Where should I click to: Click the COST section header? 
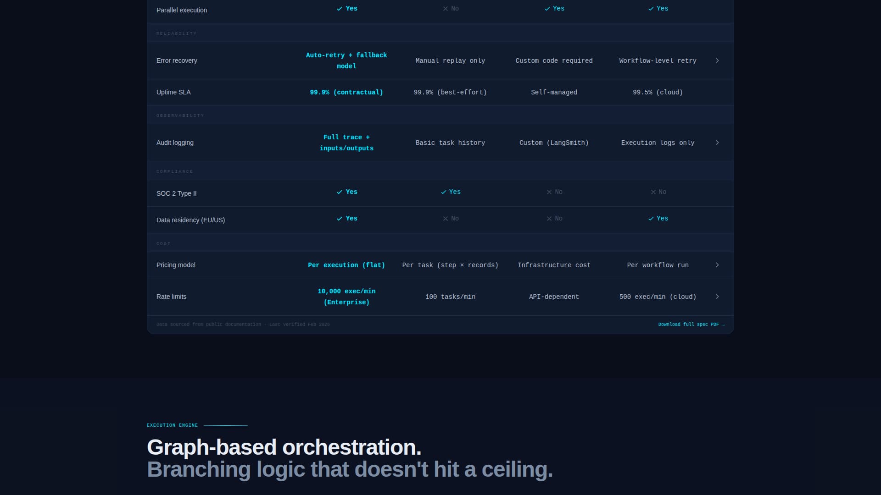tap(163, 243)
